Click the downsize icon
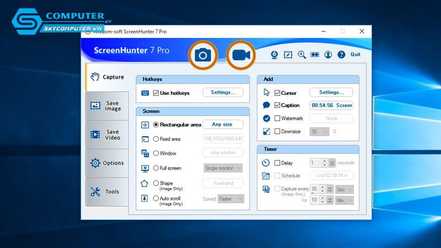Screen dimensions: 441x248 [266, 131]
